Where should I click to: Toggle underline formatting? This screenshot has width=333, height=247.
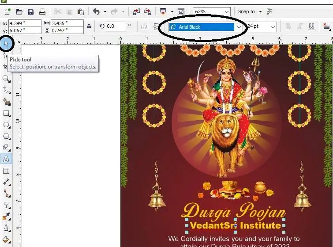tap(311, 27)
